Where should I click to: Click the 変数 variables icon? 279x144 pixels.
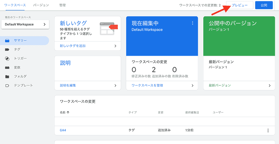(x=7, y=67)
